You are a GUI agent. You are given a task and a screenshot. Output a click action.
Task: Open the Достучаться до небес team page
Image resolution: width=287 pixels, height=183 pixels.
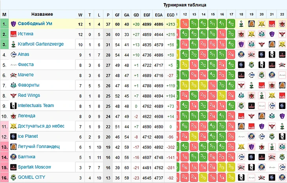[41, 126]
